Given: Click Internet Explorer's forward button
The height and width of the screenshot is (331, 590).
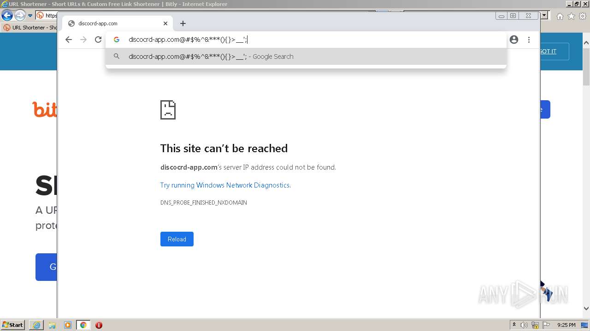Looking at the screenshot, I should pos(20,16).
